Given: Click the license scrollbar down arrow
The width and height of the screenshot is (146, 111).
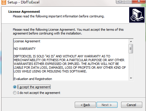Looking at the screenshot, I should pos(131,78).
